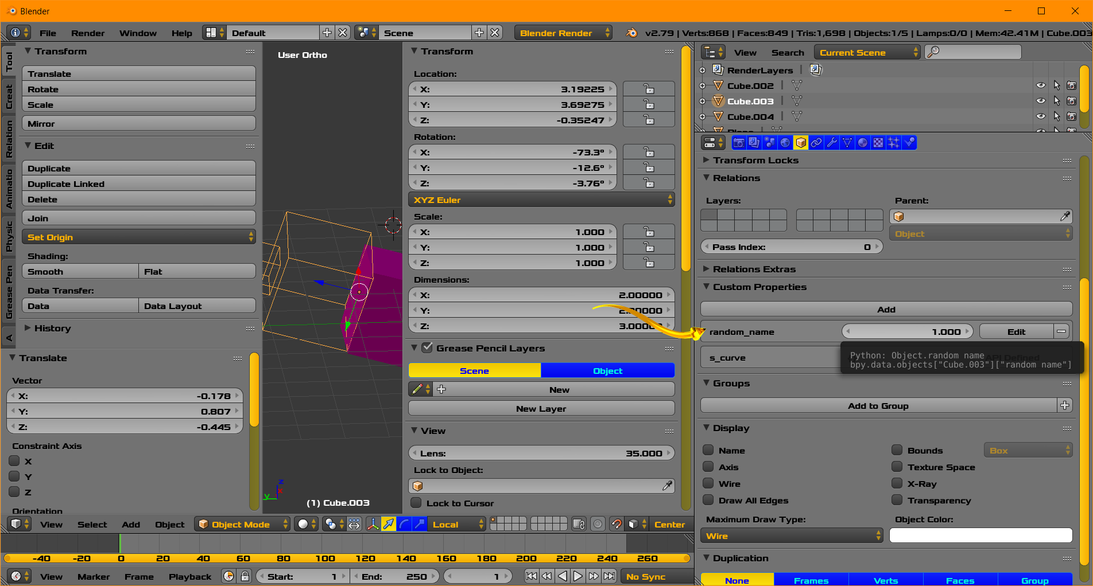The height and width of the screenshot is (586, 1093).
Task: Open the Local transform orientation dropdown
Action: click(x=457, y=524)
